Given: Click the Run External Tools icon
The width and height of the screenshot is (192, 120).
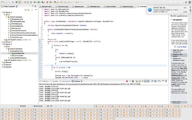Looking at the screenshot, I should (x=43, y=2).
